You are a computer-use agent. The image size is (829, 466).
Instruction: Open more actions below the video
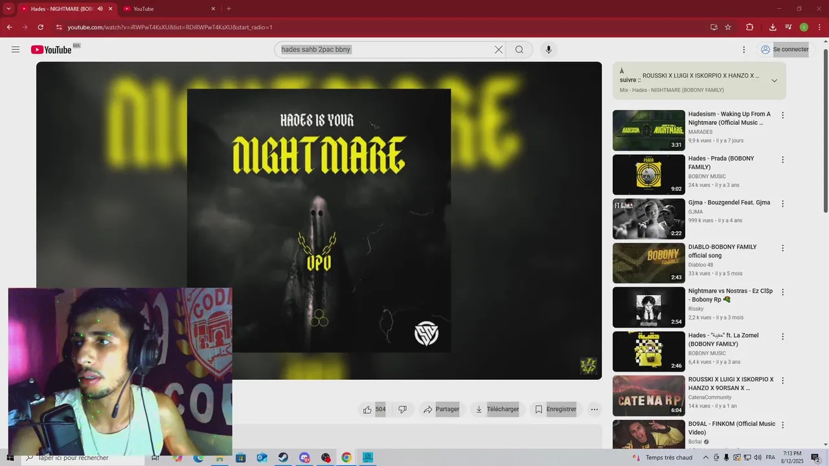tap(595, 409)
